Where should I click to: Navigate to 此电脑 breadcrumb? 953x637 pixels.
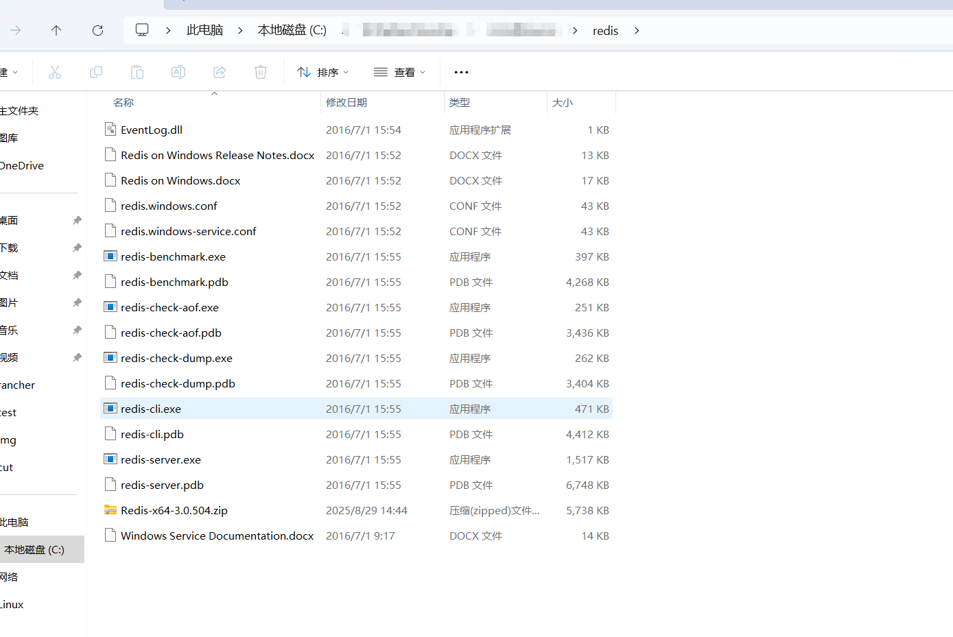tap(204, 30)
